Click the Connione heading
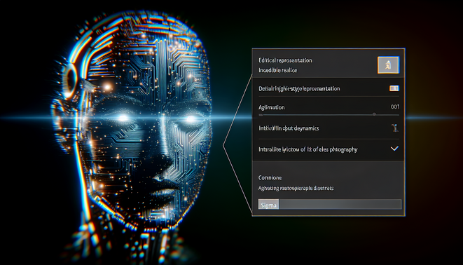The image size is (463, 265). point(270,177)
